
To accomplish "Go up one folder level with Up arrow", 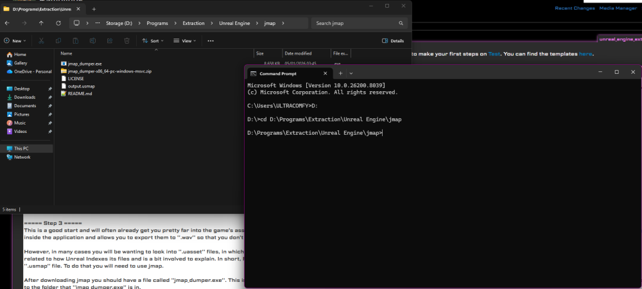I will [x=41, y=23].
